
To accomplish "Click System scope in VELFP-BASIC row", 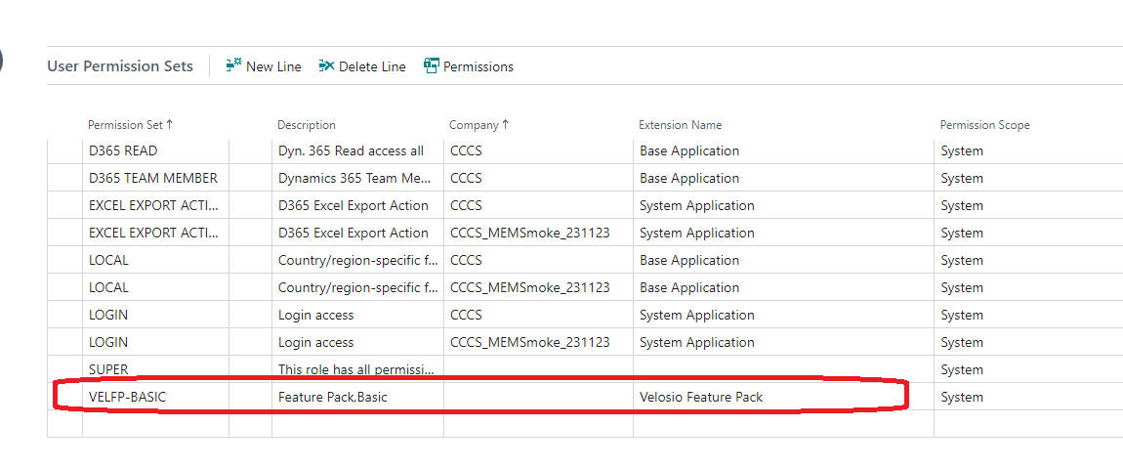I will (x=962, y=397).
